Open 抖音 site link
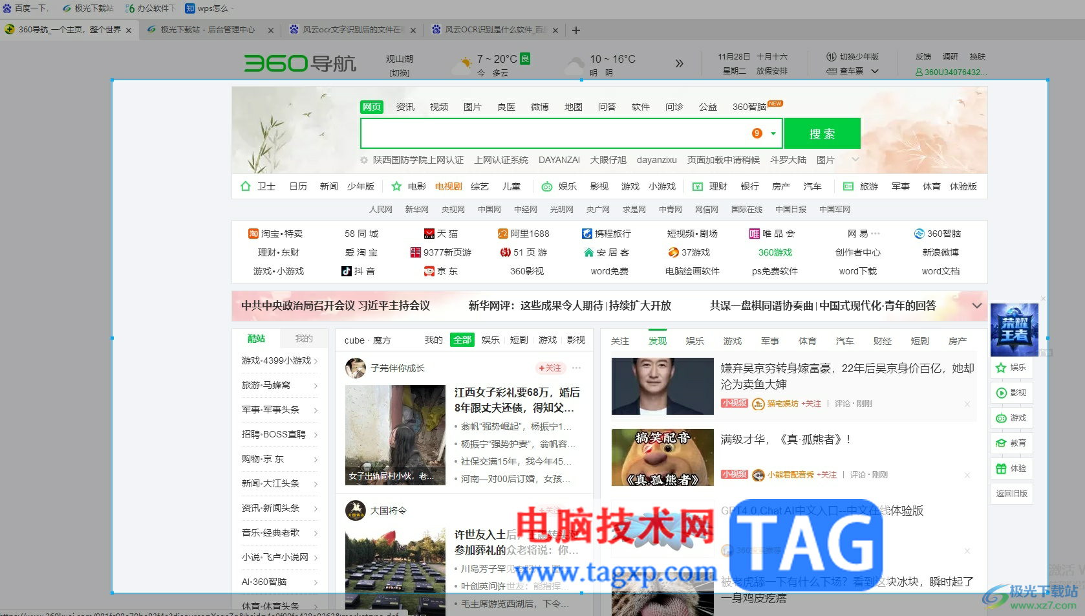The image size is (1085, 616). (x=358, y=271)
